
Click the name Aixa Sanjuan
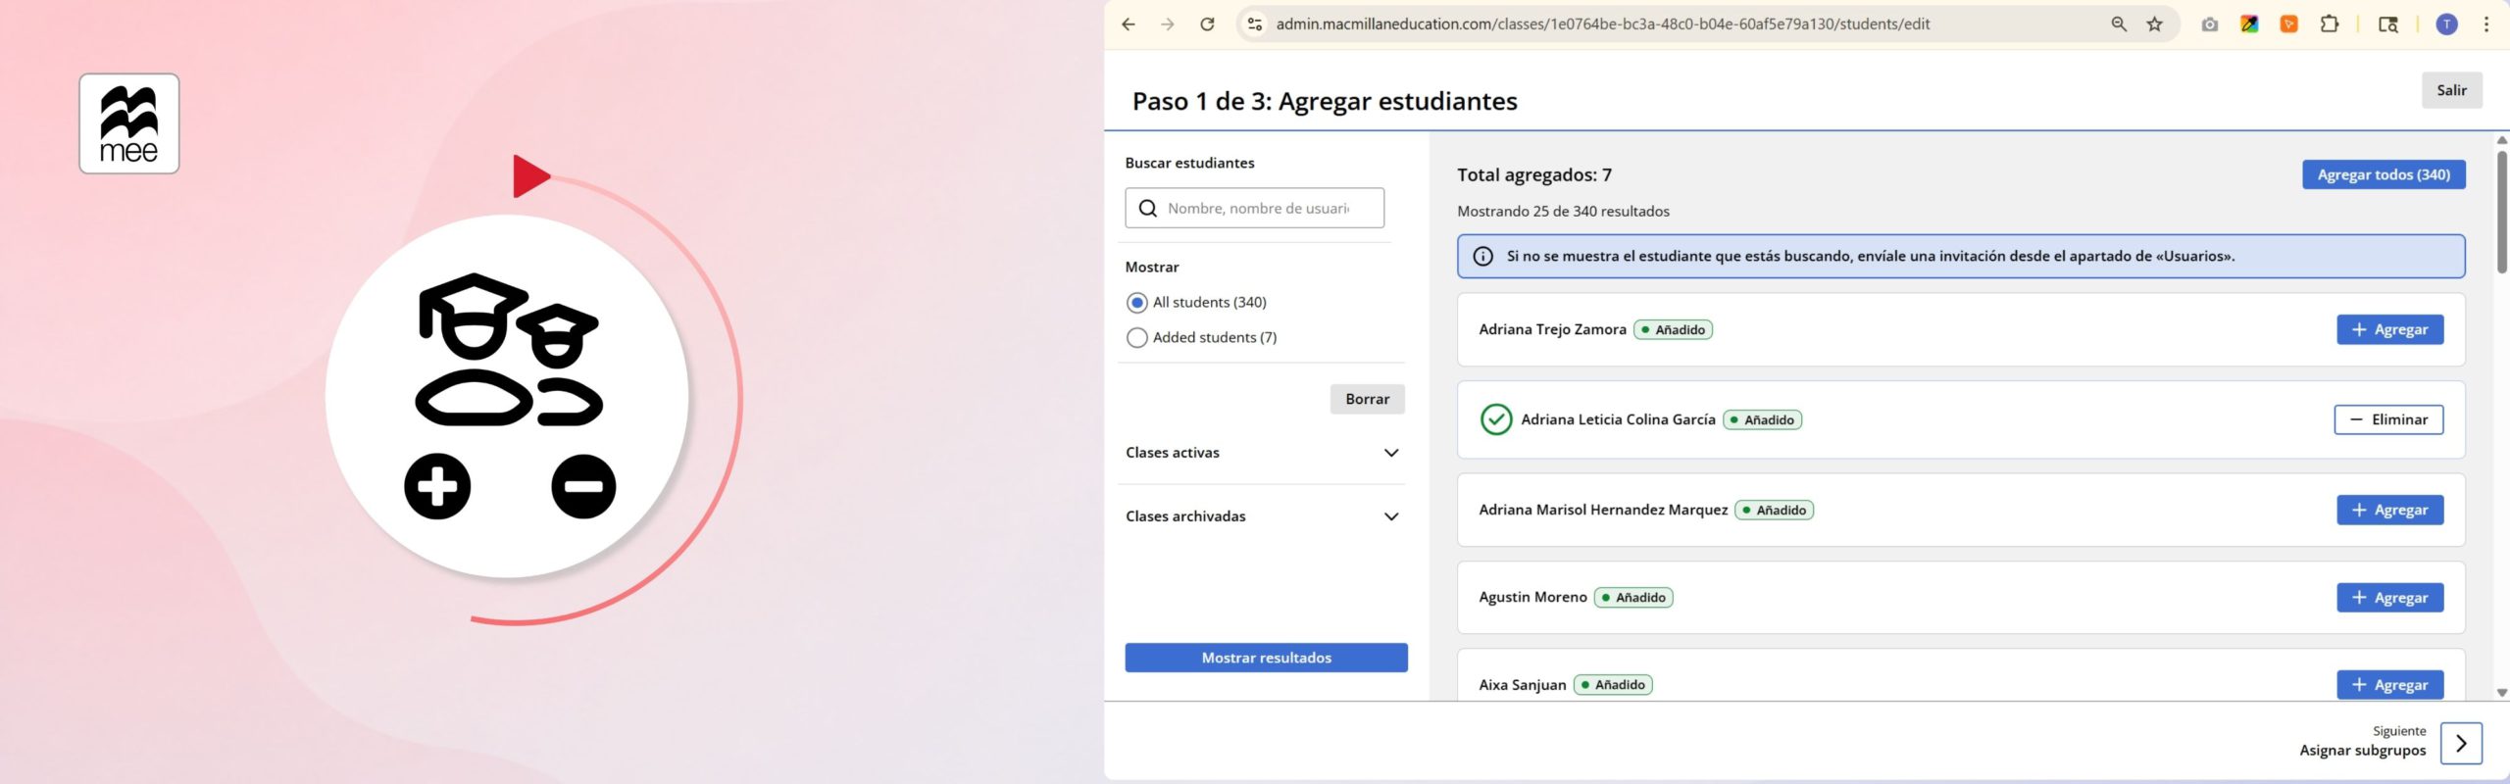coord(1523,685)
